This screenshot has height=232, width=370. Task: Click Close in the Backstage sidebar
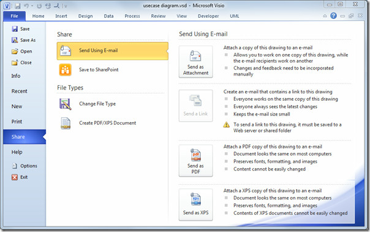(21, 63)
